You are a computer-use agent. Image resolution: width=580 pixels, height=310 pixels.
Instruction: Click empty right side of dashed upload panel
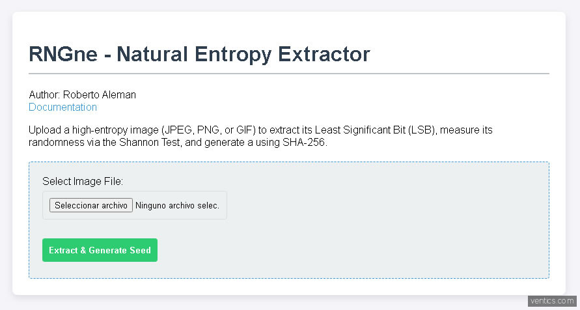click(x=423, y=215)
